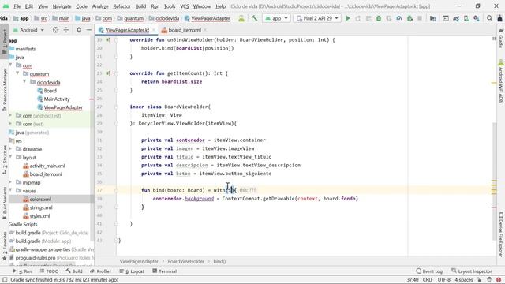Click the Stop process square icon
Screen dimensions: 505x284
pyautogui.click(x=420, y=18)
